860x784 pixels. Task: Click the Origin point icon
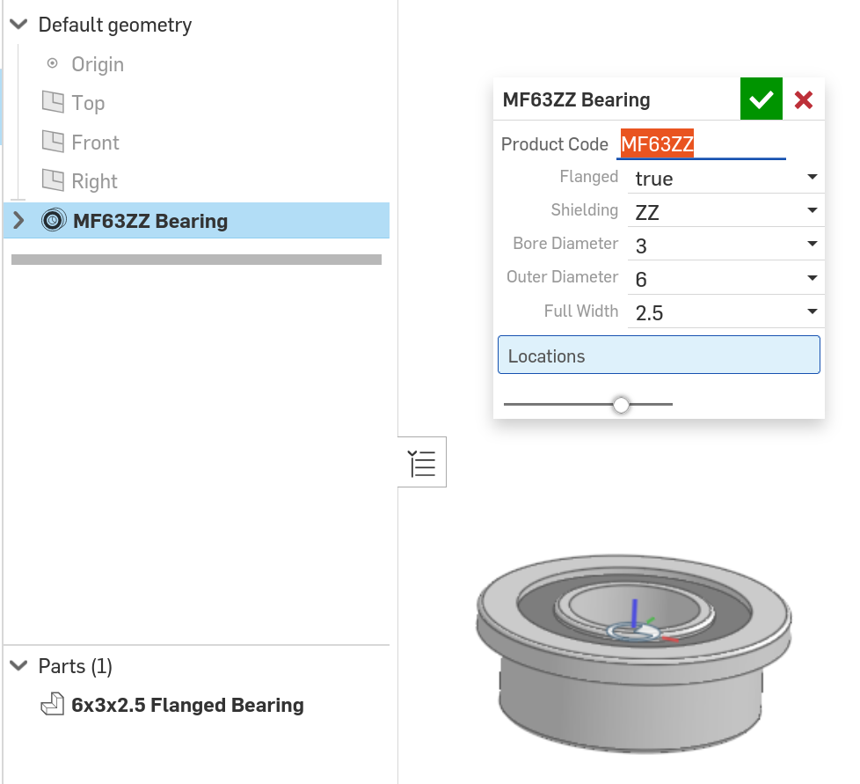(52, 63)
